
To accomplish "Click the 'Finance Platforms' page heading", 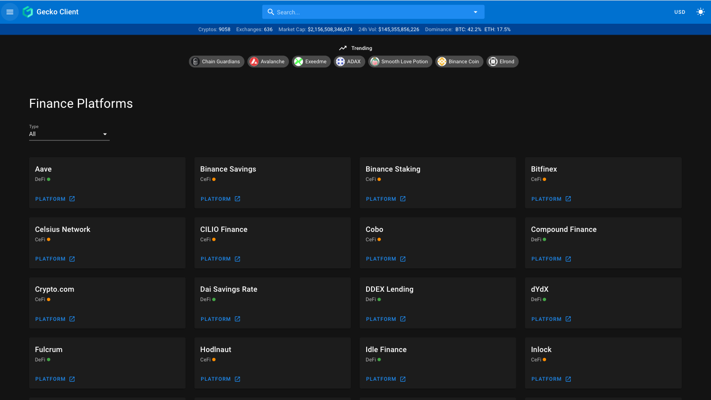I will [81, 103].
